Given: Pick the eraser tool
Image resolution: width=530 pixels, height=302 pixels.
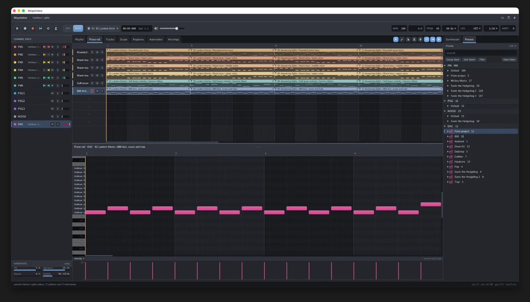Looking at the screenshot, I should [408, 39].
